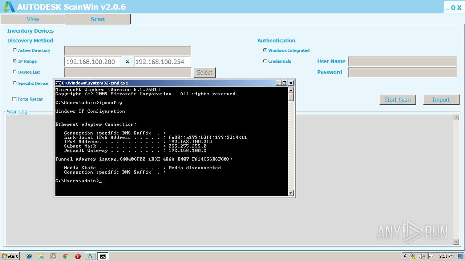Click the Import button
Screen dimensions: 465x261
pos(441,100)
